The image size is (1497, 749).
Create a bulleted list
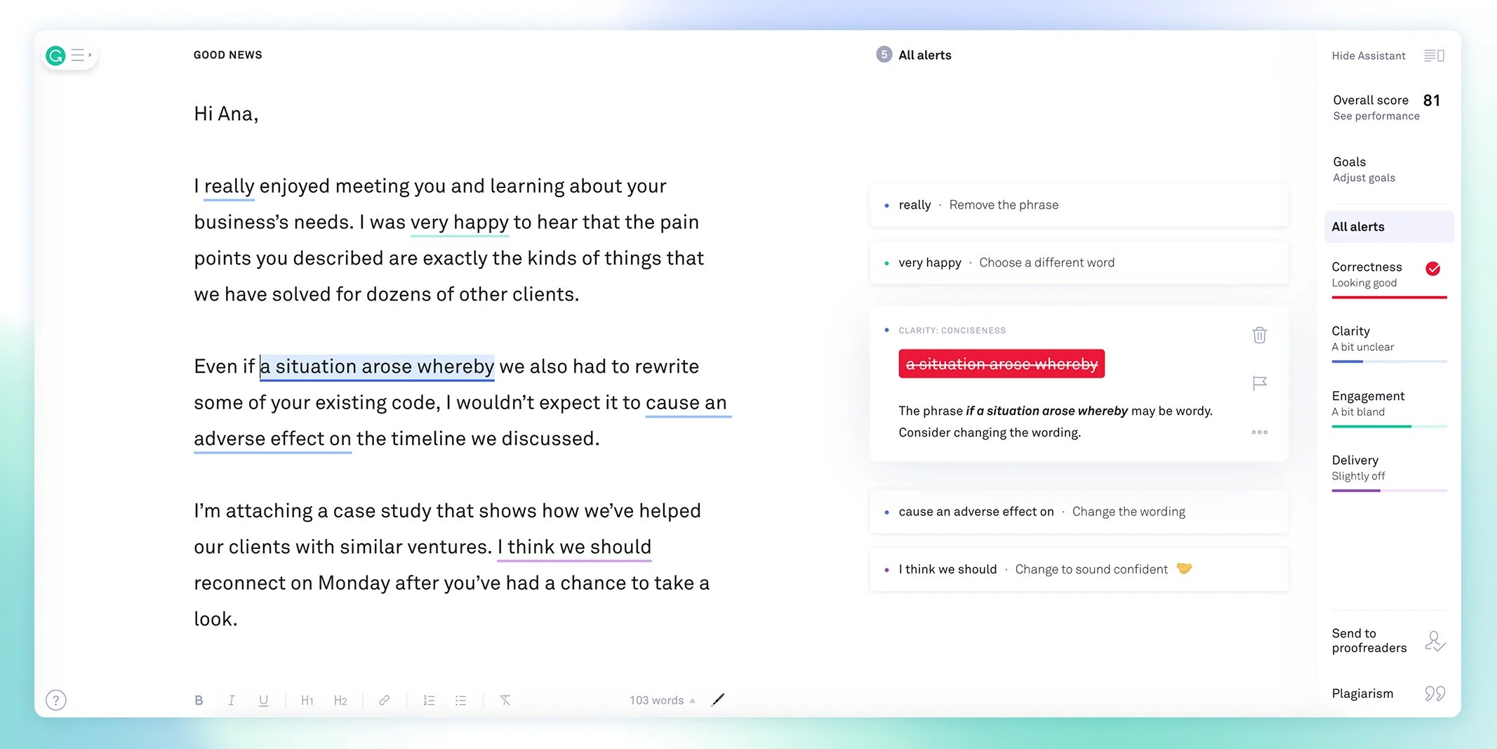coord(460,699)
